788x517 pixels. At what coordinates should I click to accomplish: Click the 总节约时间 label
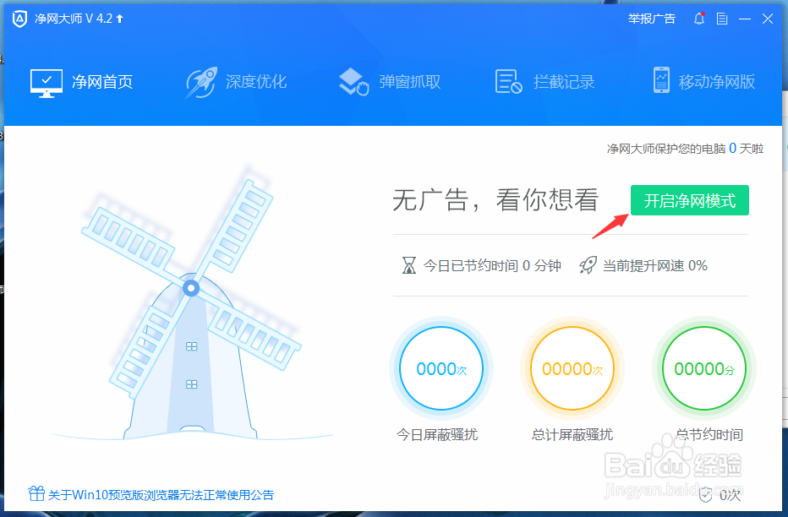click(x=709, y=435)
